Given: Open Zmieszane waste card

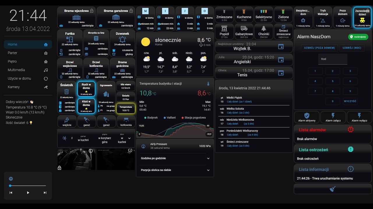Looking at the screenshot, I should [x=224, y=15].
